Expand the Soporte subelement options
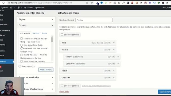 pyautogui.click(x=118, y=57)
